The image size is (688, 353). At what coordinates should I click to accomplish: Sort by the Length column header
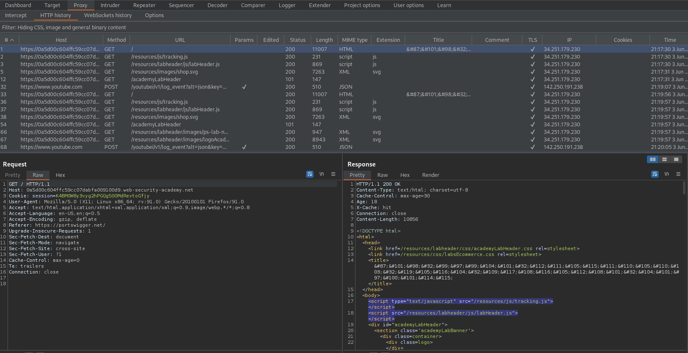325,40
